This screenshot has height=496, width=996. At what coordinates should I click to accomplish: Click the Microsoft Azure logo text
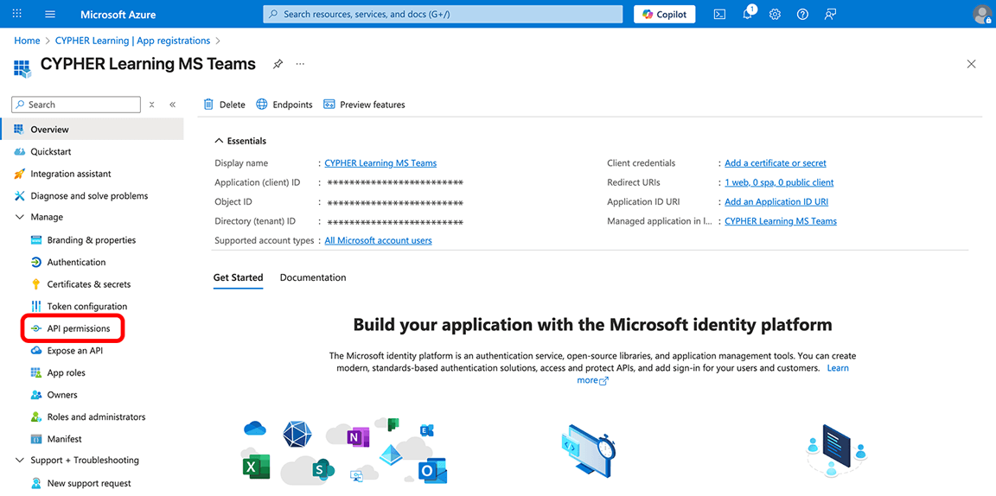pyautogui.click(x=118, y=14)
